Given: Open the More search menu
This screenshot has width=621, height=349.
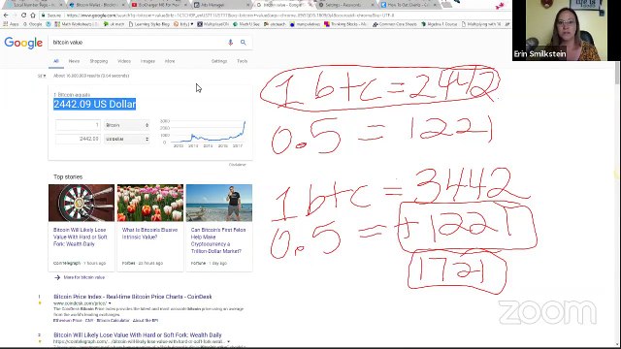Looking at the screenshot, I should point(170,61).
